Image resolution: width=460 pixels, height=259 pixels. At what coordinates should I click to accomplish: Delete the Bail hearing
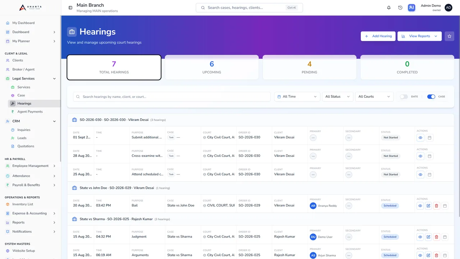point(437,206)
